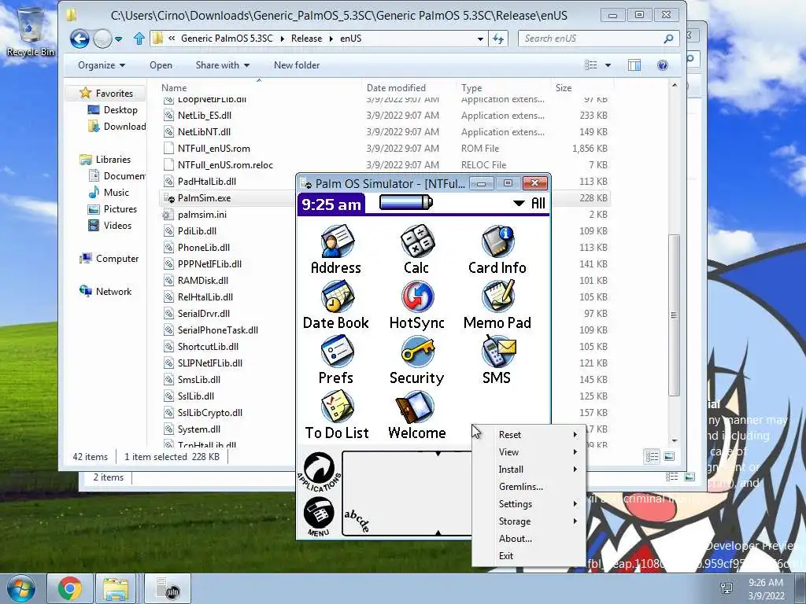806x604 pixels.
Task: Expand the Organize dropdown
Action: [x=102, y=65]
